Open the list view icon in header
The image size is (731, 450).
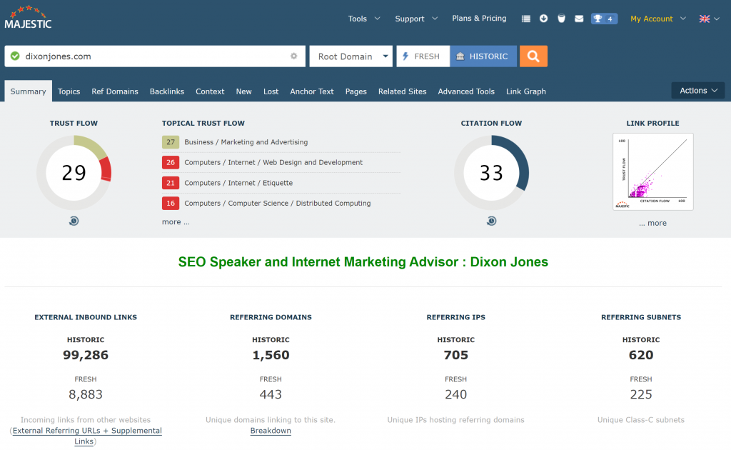click(x=526, y=19)
